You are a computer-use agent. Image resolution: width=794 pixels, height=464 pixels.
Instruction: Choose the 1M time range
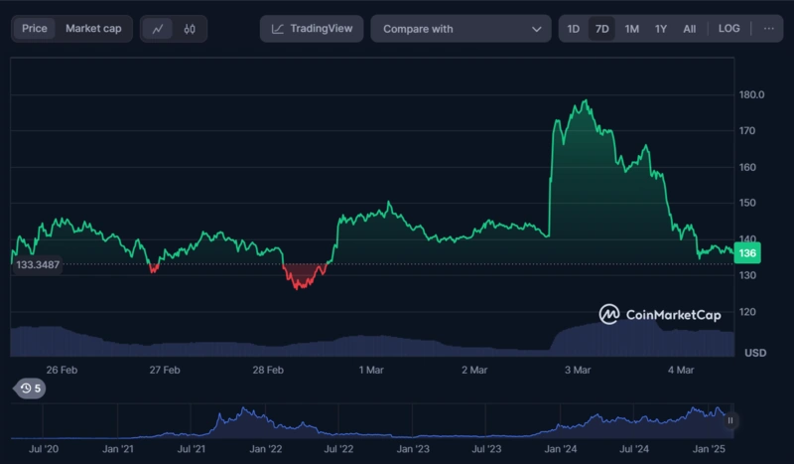click(x=631, y=29)
